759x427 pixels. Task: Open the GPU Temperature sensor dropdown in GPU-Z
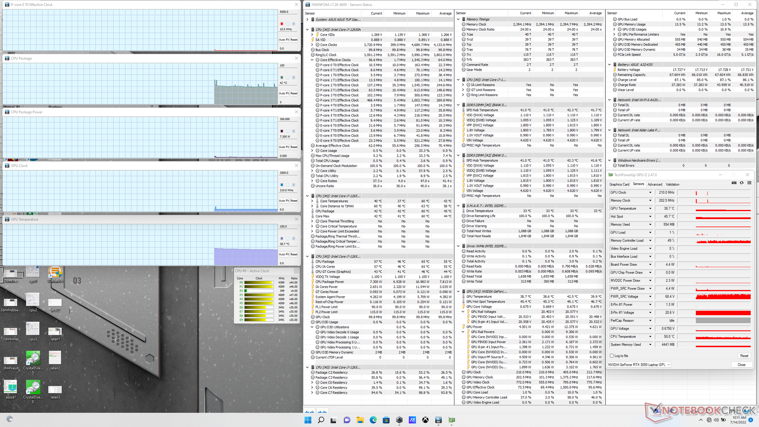[650, 208]
